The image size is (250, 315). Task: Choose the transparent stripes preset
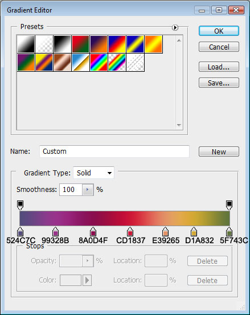pos(135,62)
